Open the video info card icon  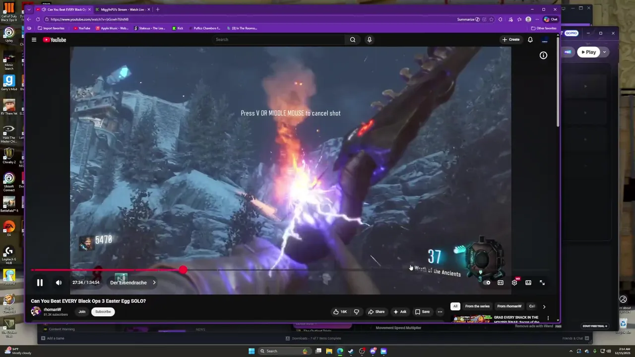click(x=543, y=56)
